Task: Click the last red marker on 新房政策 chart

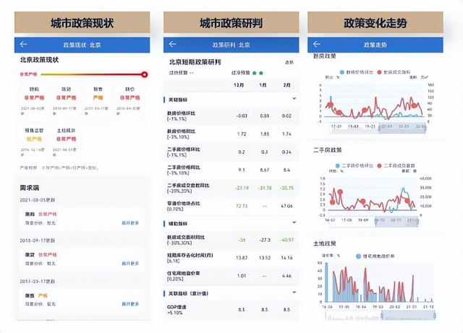Action: (x=415, y=105)
